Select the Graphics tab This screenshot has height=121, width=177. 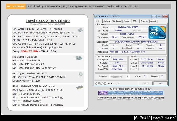coord(144,21)
